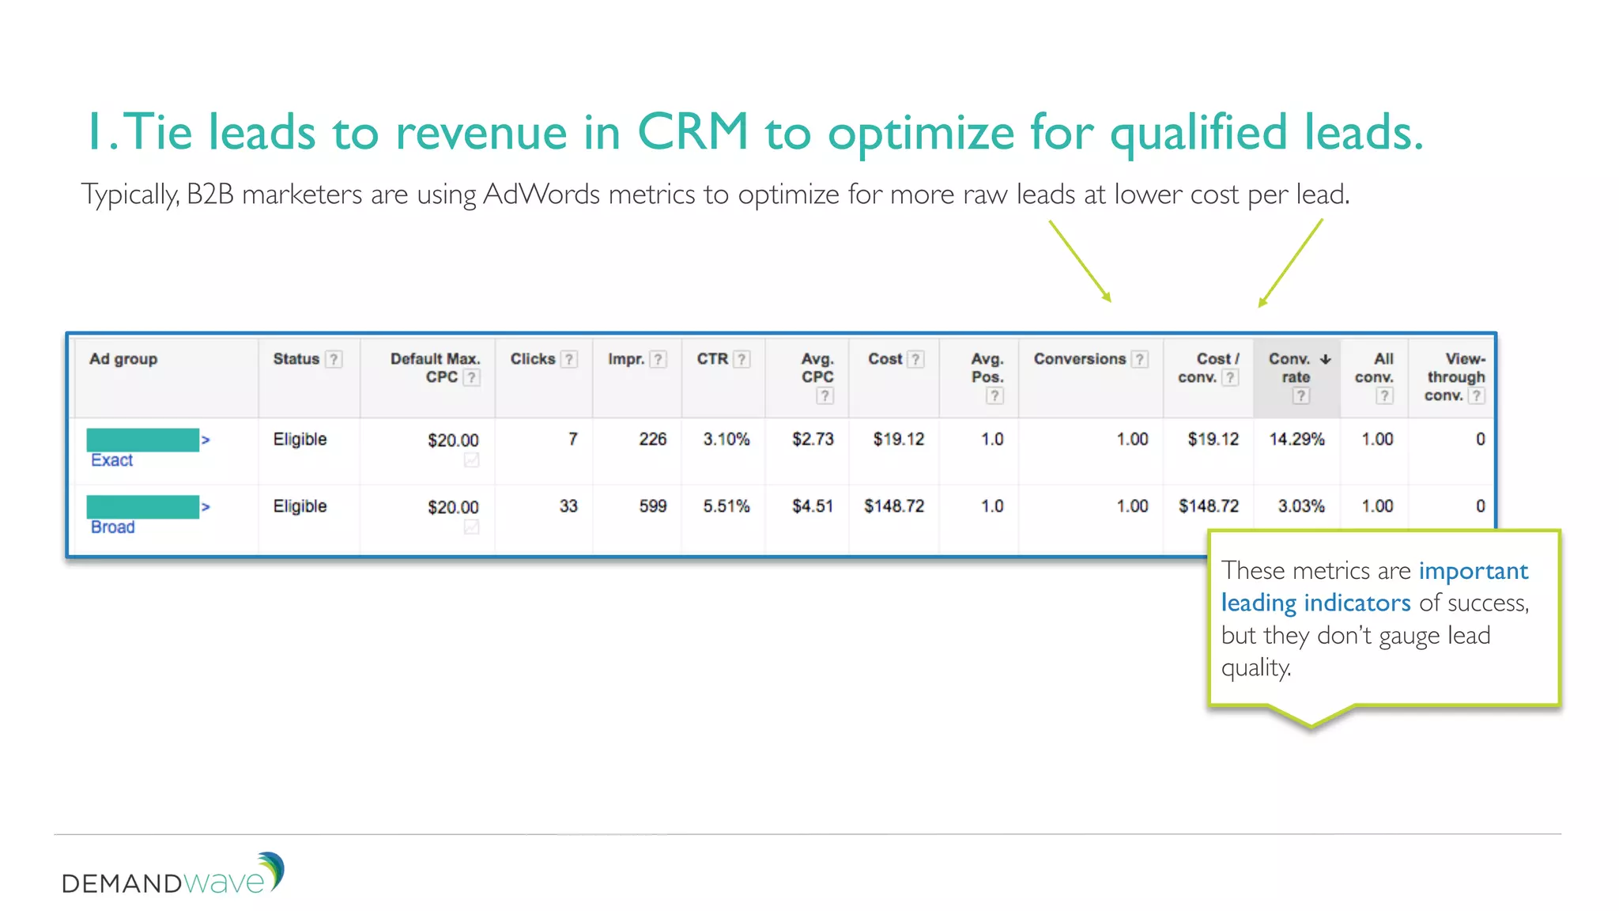Click the chart icon under Exact row's $20.00

(471, 460)
